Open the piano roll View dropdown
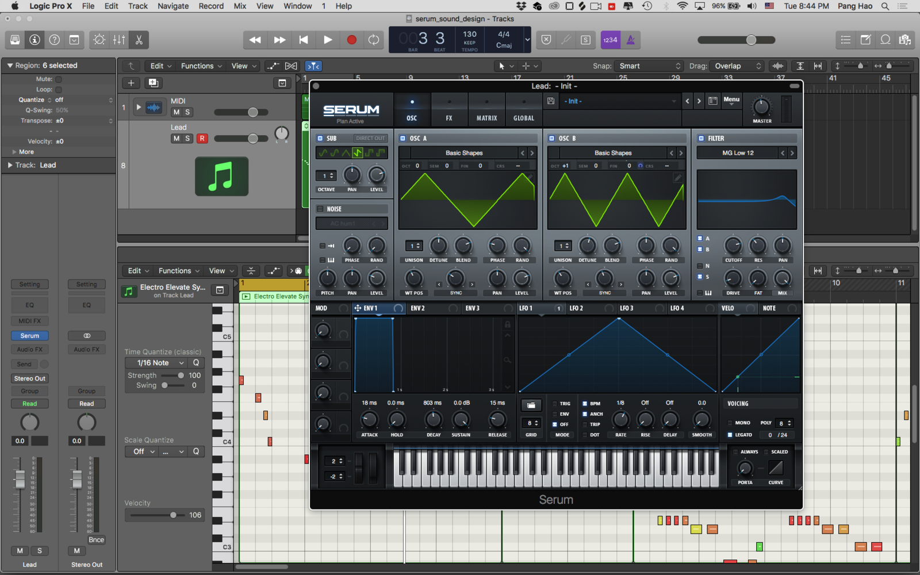 coord(222,271)
